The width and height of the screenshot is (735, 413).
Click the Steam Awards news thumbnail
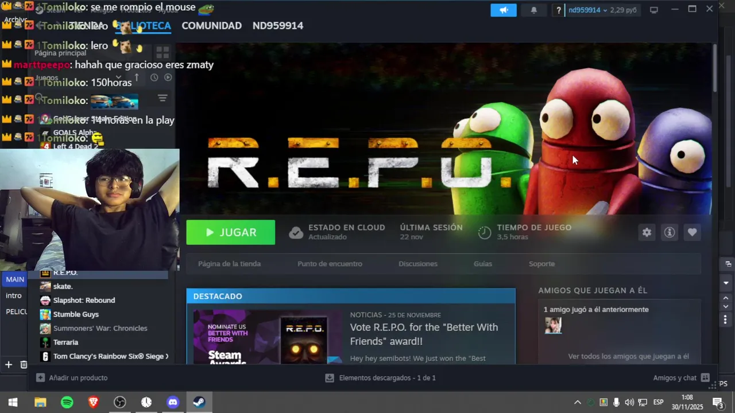click(268, 337)
